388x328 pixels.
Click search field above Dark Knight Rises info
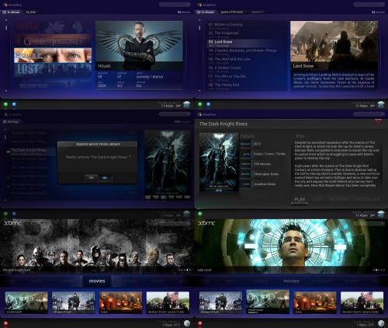(369, 114)
